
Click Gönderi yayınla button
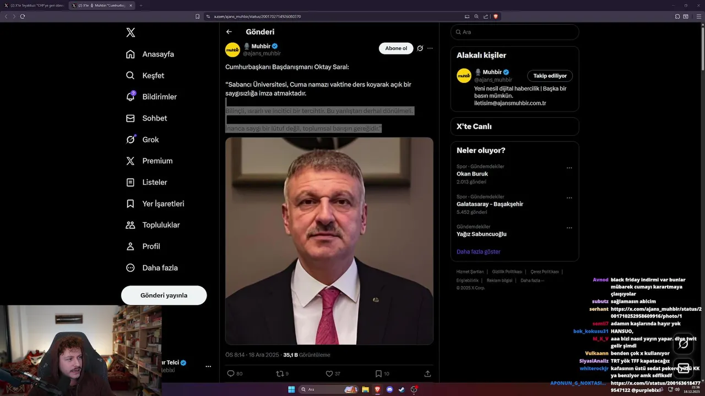(164, 295)
